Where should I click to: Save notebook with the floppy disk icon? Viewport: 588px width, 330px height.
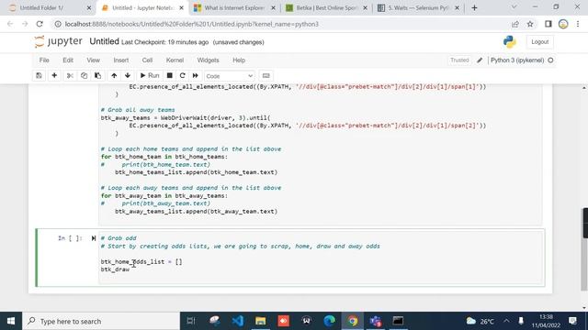pyautogui.click(x=39, y=75)
